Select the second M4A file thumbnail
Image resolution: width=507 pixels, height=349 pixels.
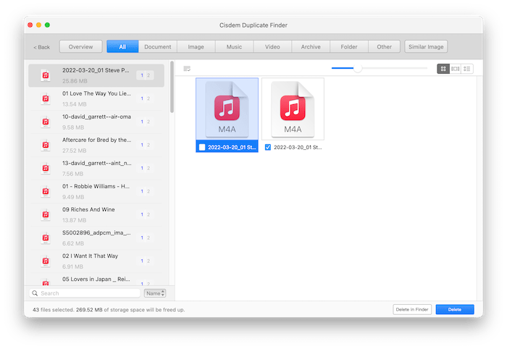coord(293,109)
